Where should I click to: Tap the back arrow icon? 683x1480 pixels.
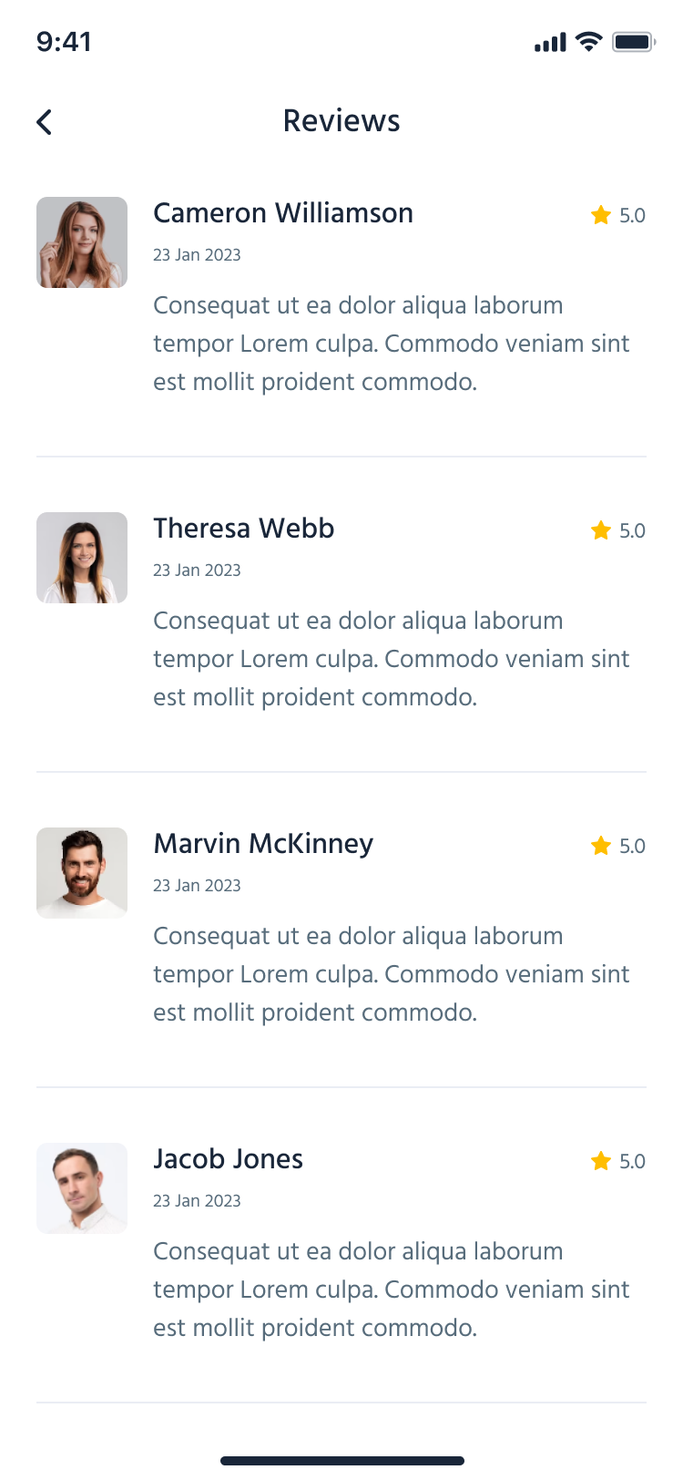tap(45, 122)
